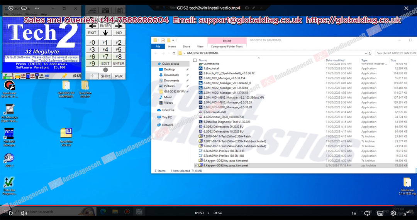Click the round gray indicator under the keypad
Screen dimensions: 417x220
(105, 70)
